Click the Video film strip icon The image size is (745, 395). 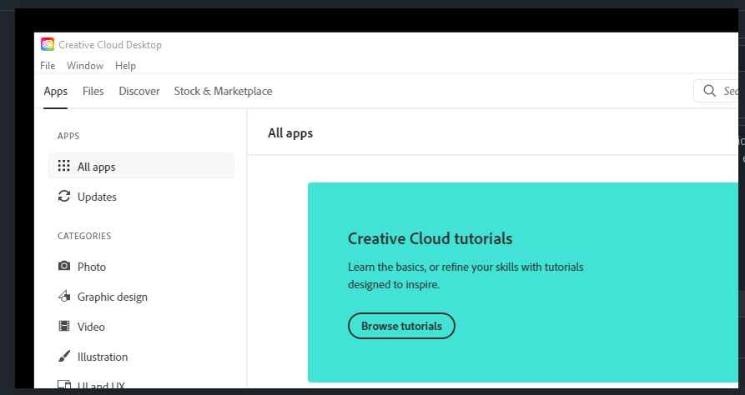click(64, 326)
